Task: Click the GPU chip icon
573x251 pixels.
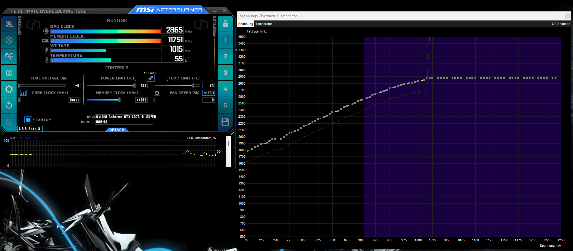Action: tap(45, 31)
